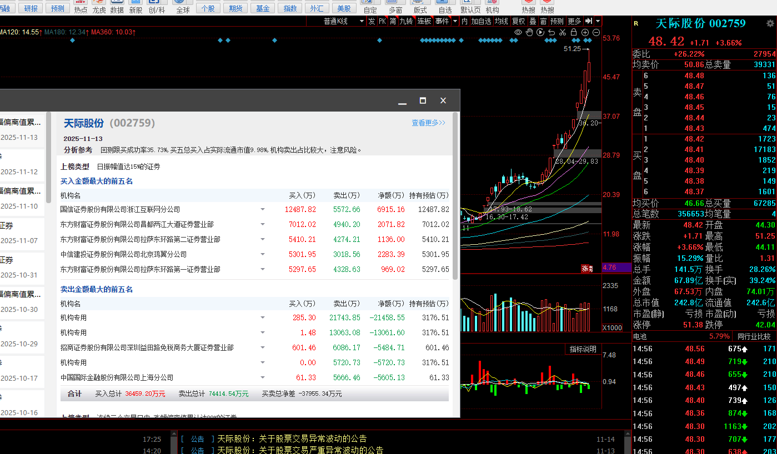Open 默认页 default page icon

tap(470, 7)
